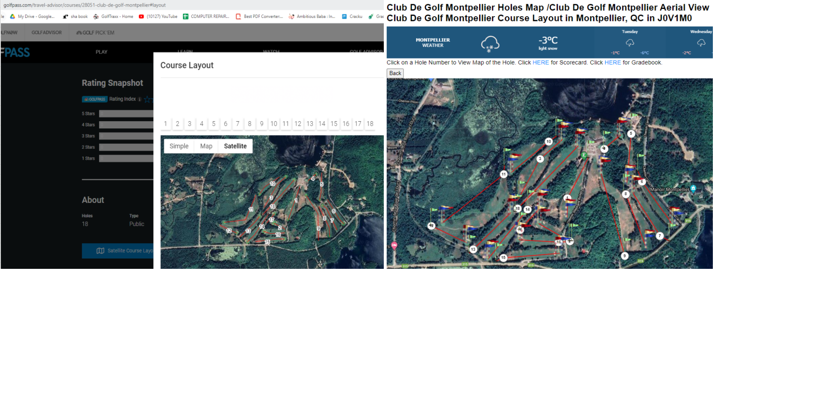Click the Satellite Course Layout button
The height and width of the screenshot is (399, 818).
coord(118,251)
